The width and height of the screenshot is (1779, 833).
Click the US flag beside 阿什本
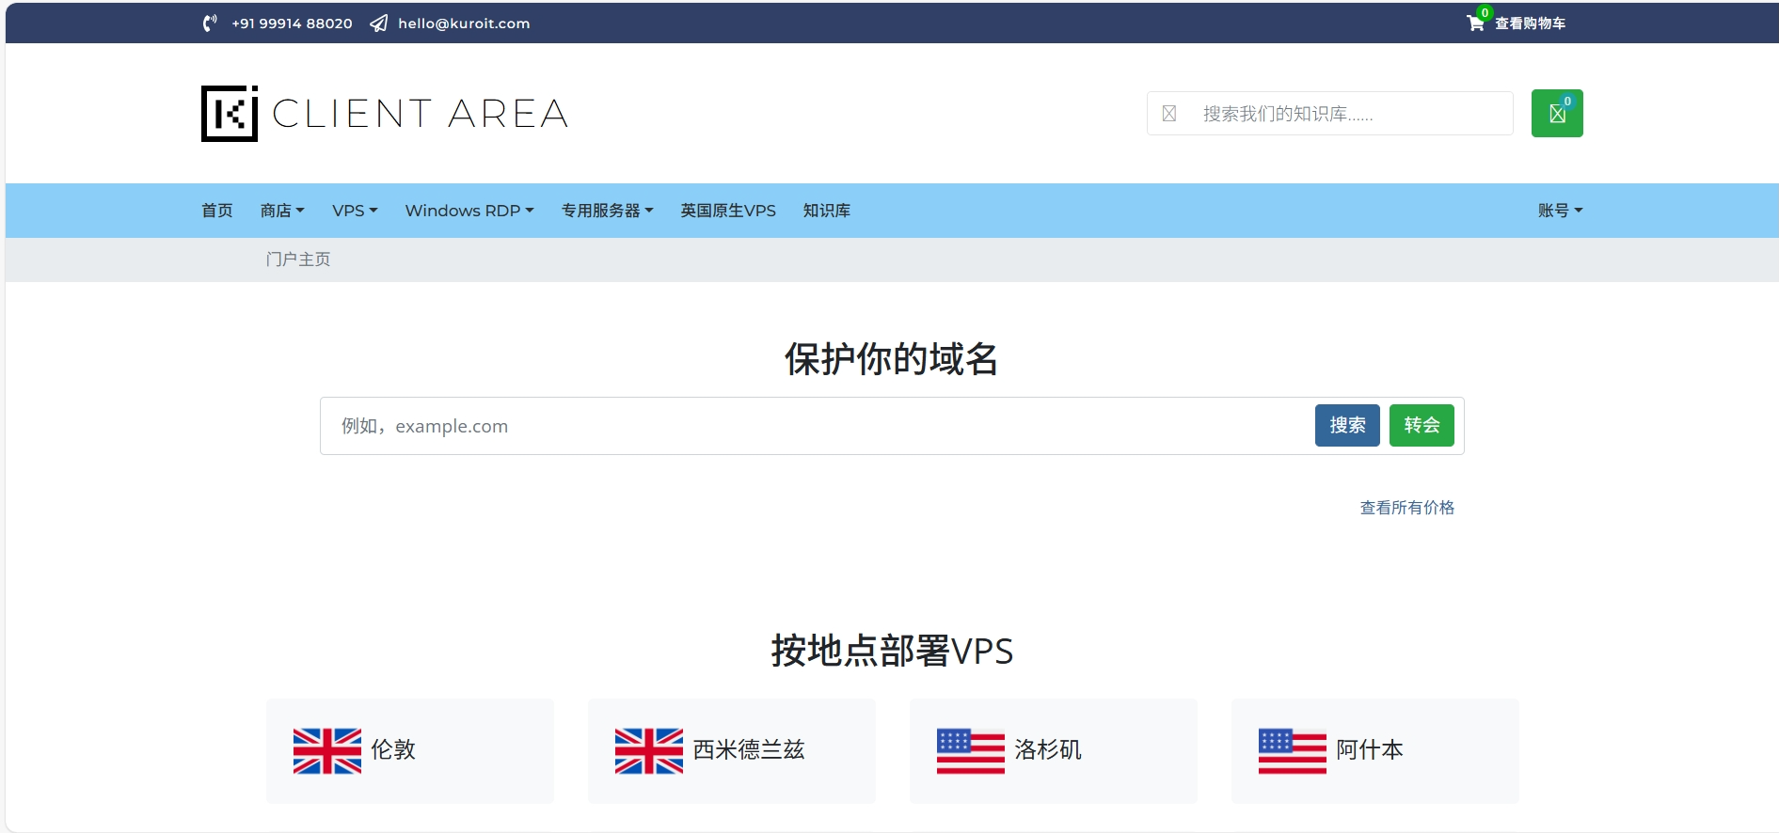pos(1292,750)
